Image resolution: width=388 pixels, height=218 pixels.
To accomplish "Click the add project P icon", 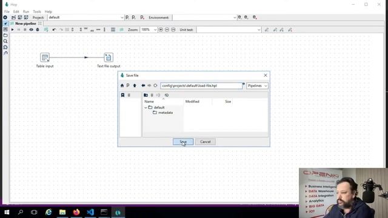I will [133, 18].
